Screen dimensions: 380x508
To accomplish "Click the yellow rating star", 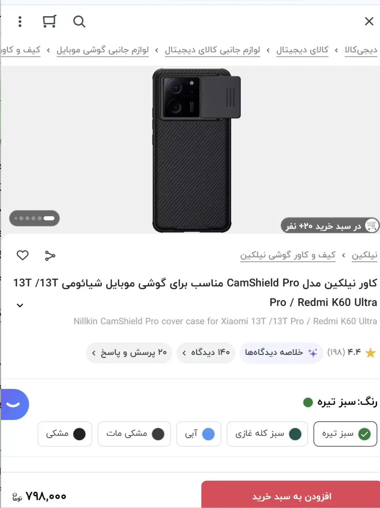I will [371, 353].
